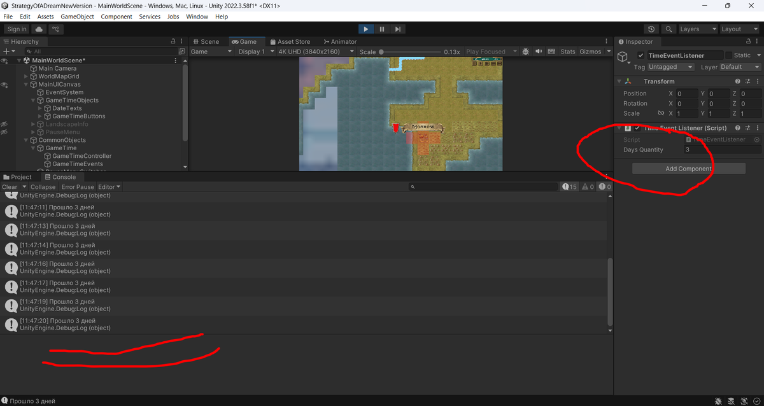Pause play mode
This screenshot has width=764, height=406.
(x=382, y=29)
